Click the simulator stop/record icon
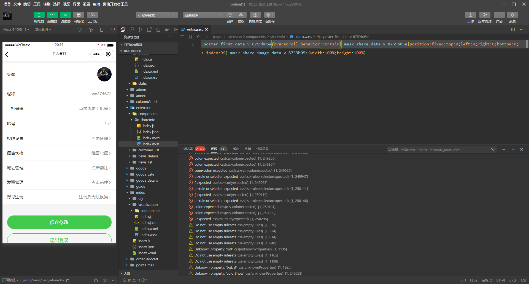529x284 pixels. [x=91, y=30]
